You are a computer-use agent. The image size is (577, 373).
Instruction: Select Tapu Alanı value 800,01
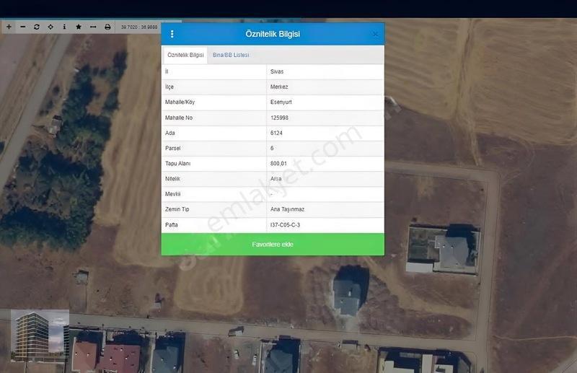278,164
